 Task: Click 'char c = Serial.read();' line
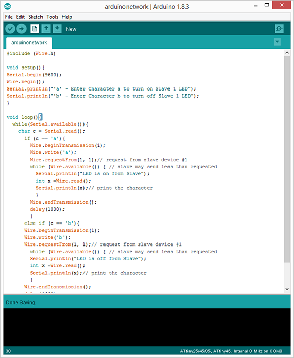coord(52,131)
